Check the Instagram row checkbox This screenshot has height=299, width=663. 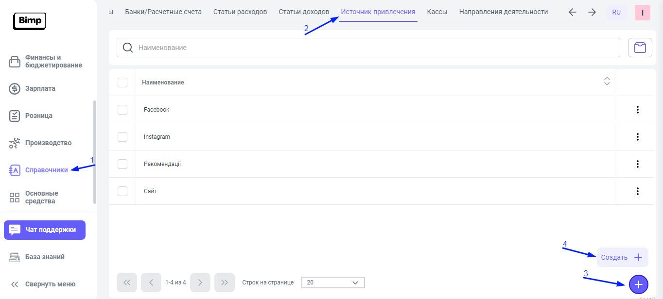click(122, 137)
